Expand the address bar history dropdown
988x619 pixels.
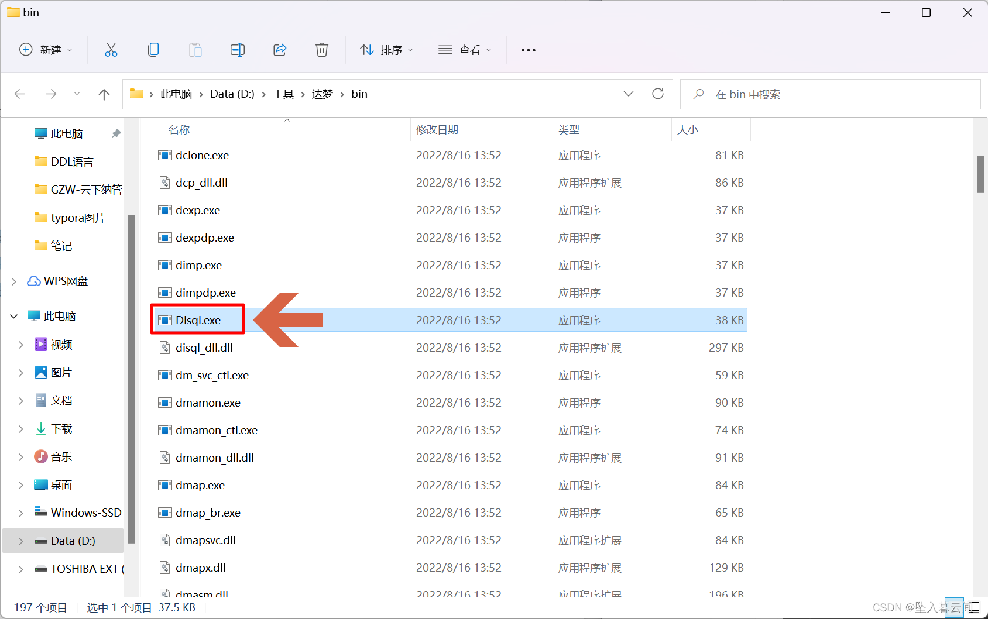pos(629,94)
